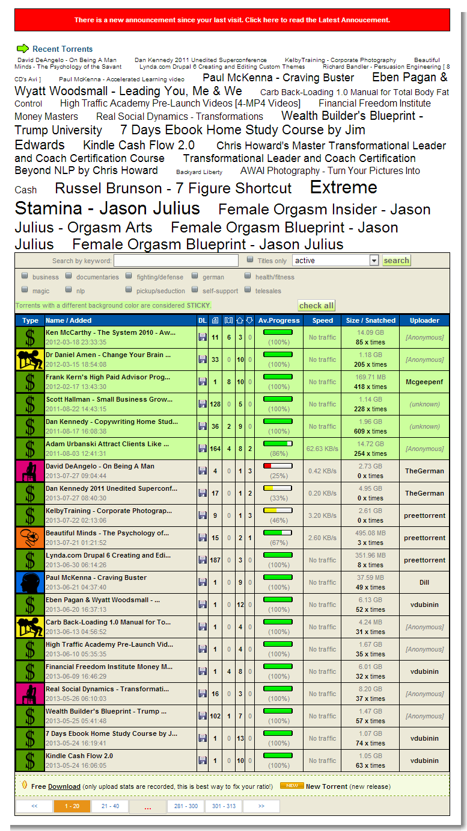Go to page 21 - 40

point(110,806)
